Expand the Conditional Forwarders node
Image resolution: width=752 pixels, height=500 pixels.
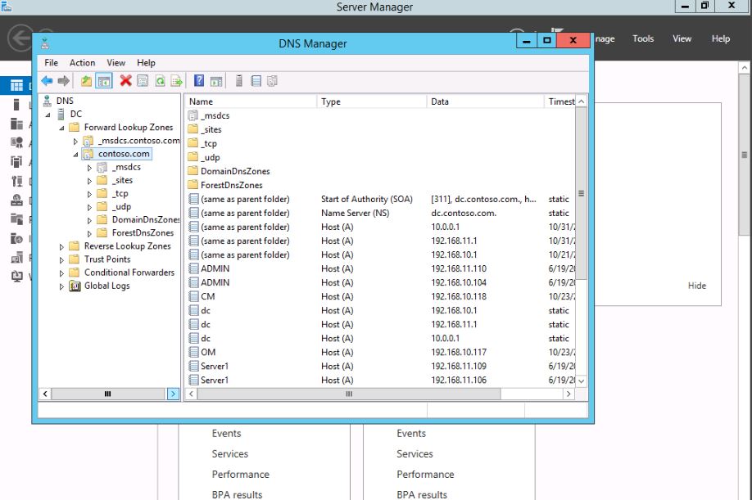pyautogui.click(x=62, y=273)
